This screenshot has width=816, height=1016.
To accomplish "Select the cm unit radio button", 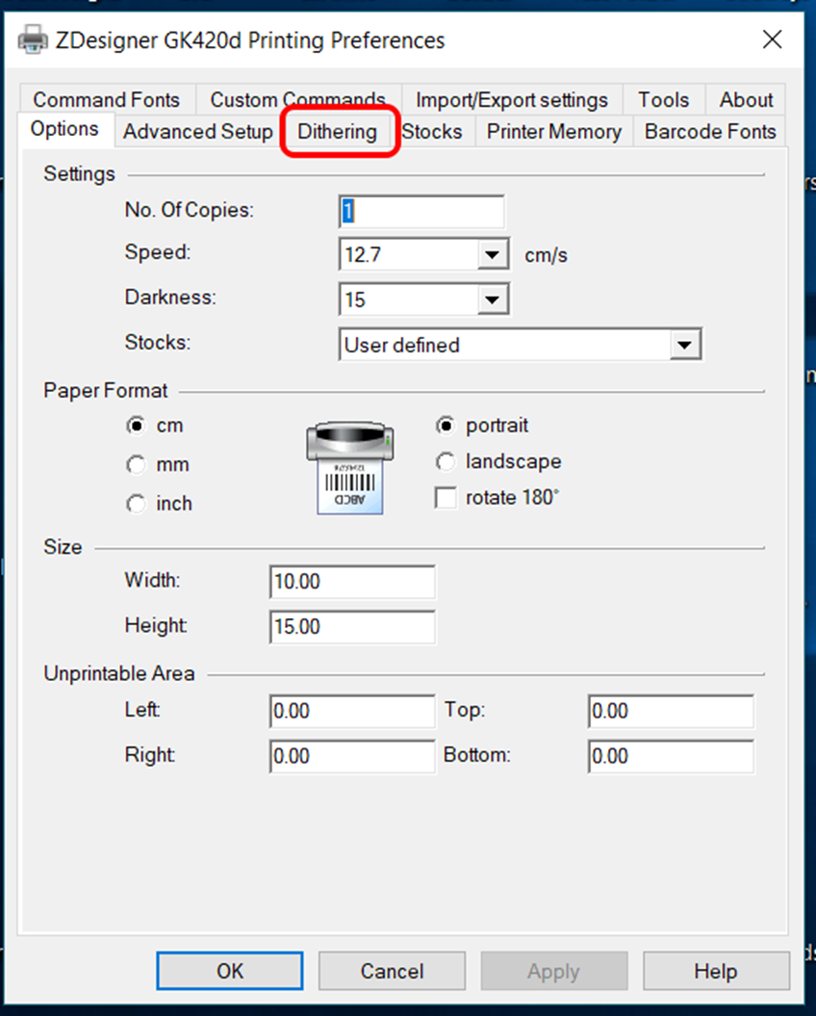I will pos(136,426).
